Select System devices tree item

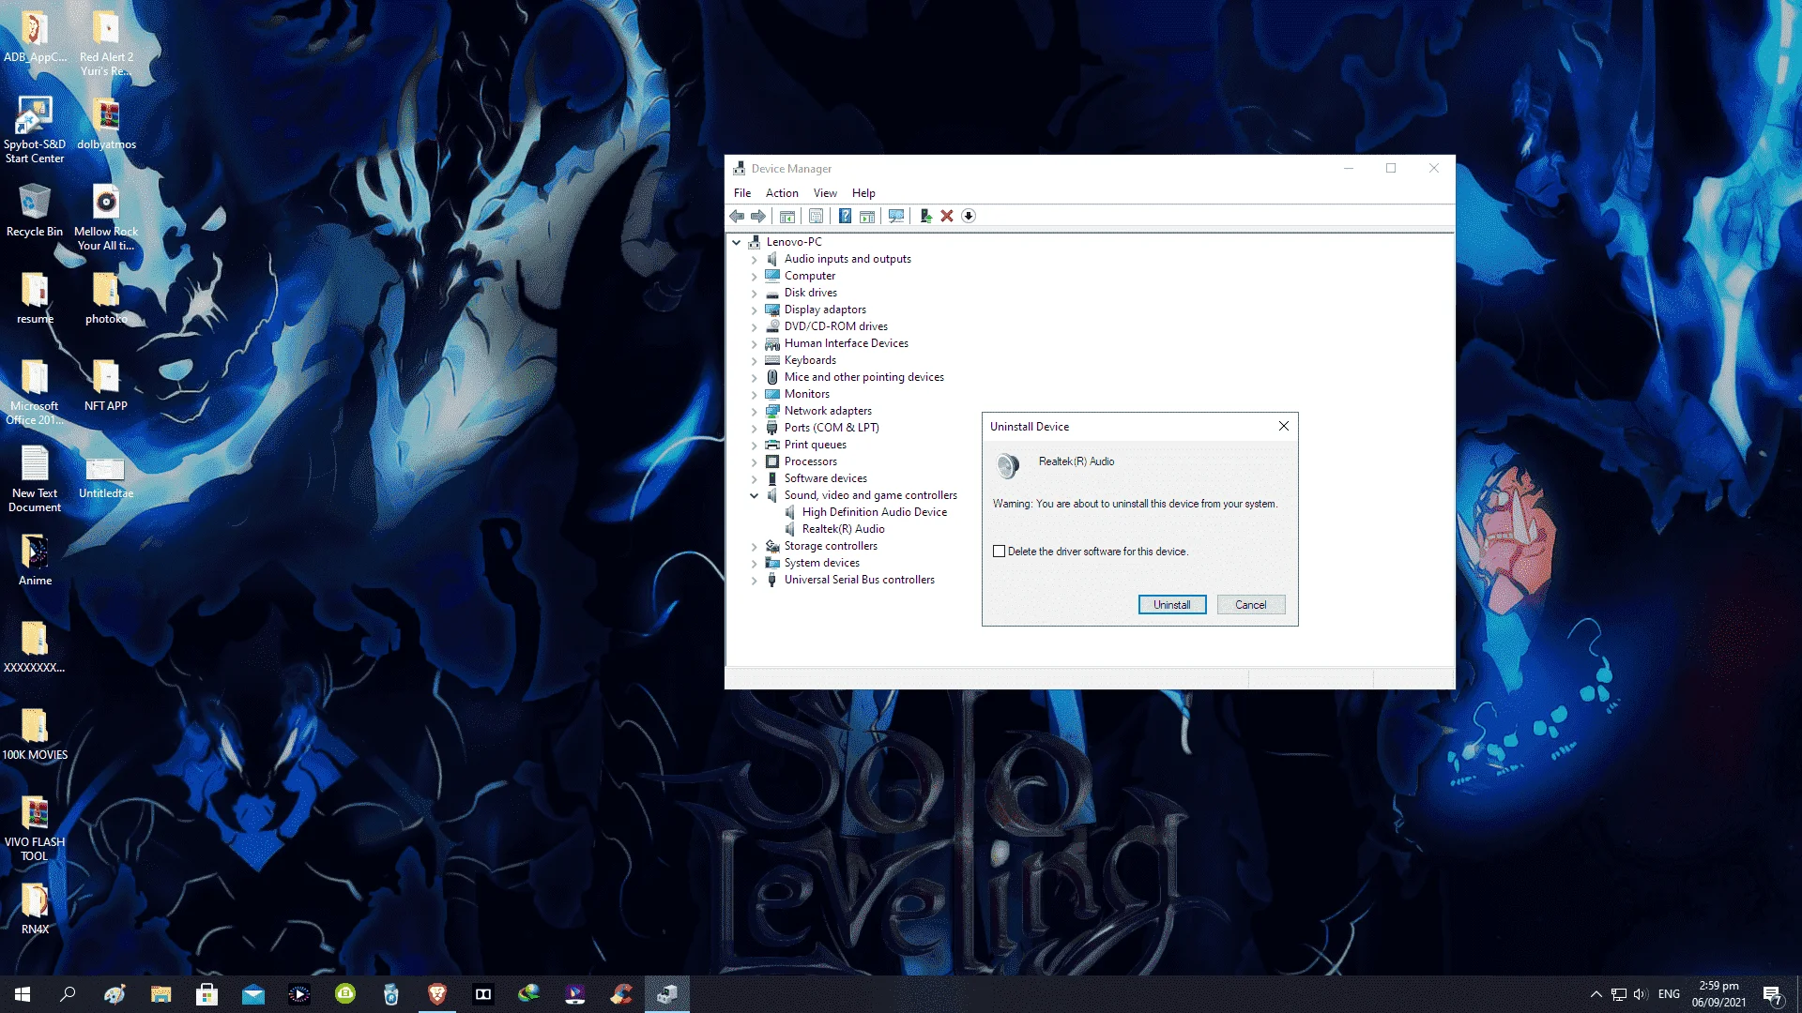(x=822, y=563)
